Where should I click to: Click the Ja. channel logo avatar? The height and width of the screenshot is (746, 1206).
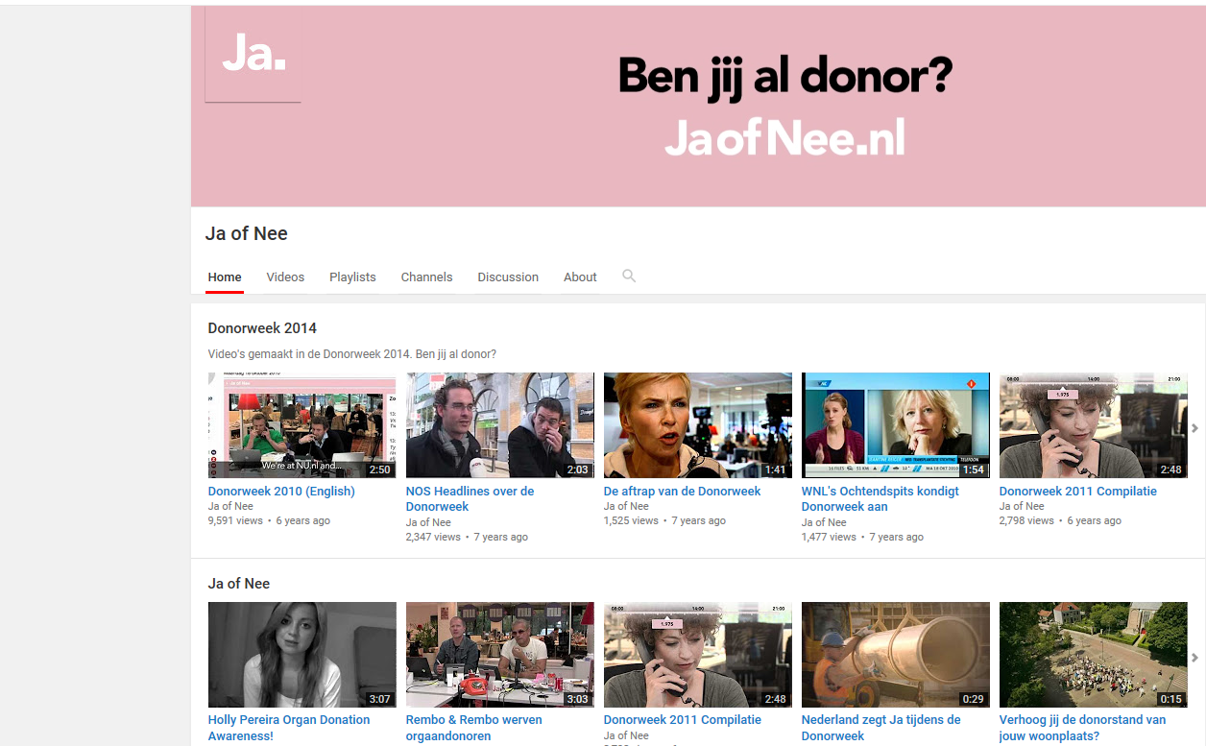click(x=253, y=56)
